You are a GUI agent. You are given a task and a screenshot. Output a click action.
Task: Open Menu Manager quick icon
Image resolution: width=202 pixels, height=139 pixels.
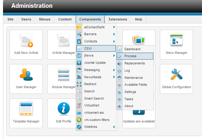(176, 40)
